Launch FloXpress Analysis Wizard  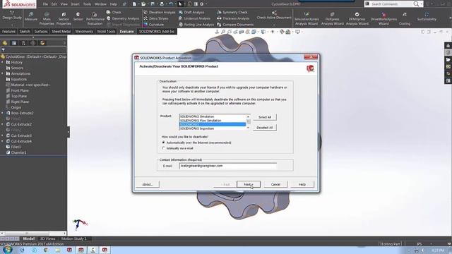click(x=332, y=18)
